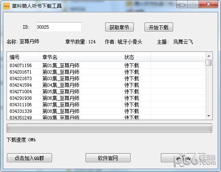Screen dimensions: 221x172
Task: Click the broadcaster name 凤舞云飞
Action: point(183,42)
